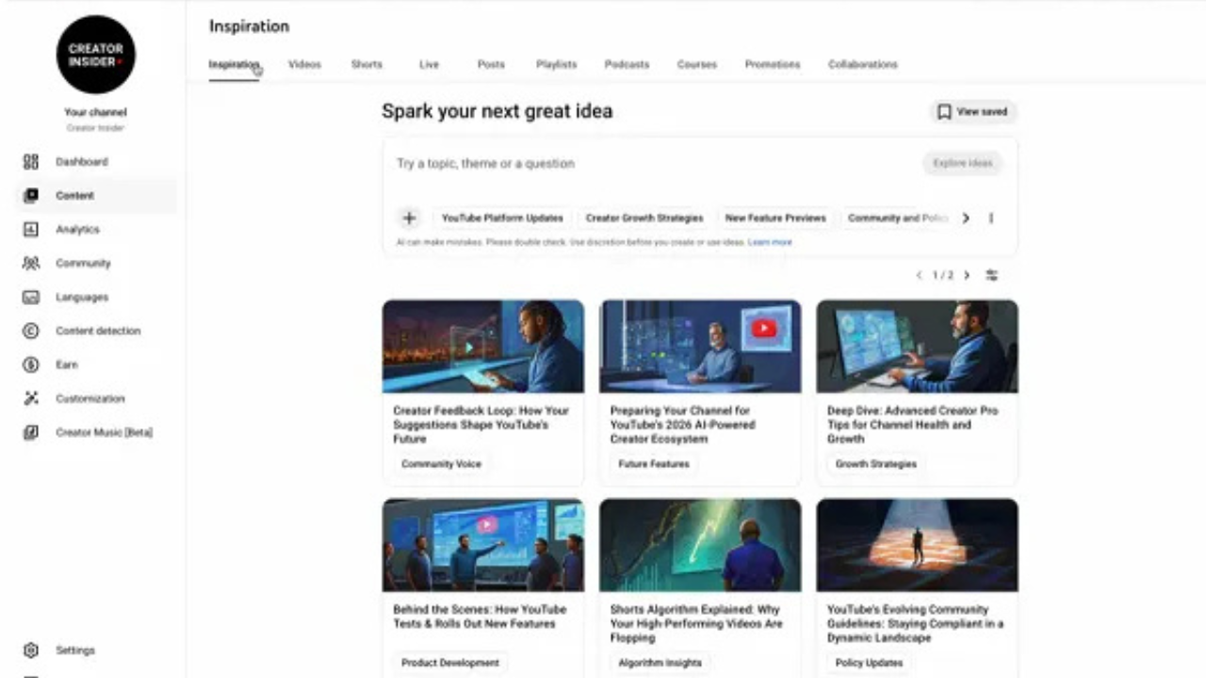The image size is (1206, 678).
Task: Open the Playlists tab
Action: [x=556, y=65]
